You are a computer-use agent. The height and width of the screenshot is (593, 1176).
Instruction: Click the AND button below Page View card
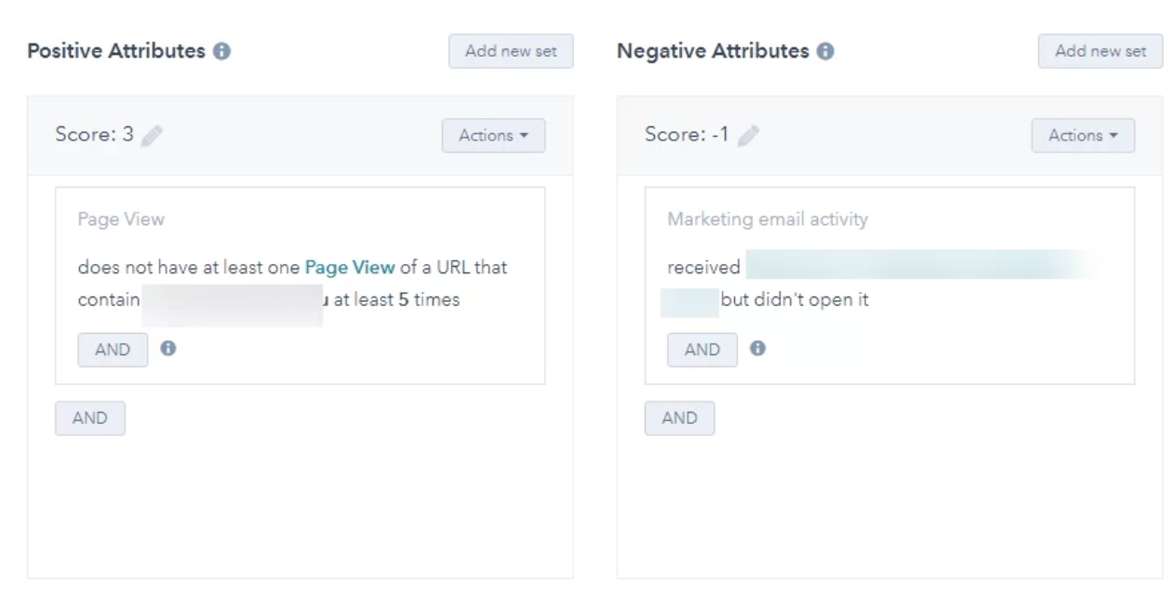(90, 418)
